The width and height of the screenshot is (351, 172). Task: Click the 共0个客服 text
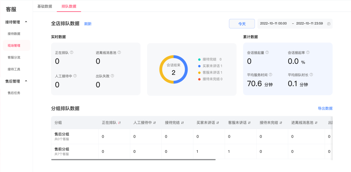click(62, 139)
